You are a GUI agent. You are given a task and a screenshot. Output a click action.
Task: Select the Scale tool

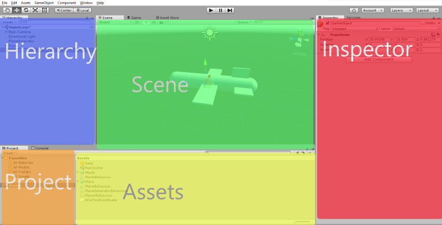click(35, 10)
